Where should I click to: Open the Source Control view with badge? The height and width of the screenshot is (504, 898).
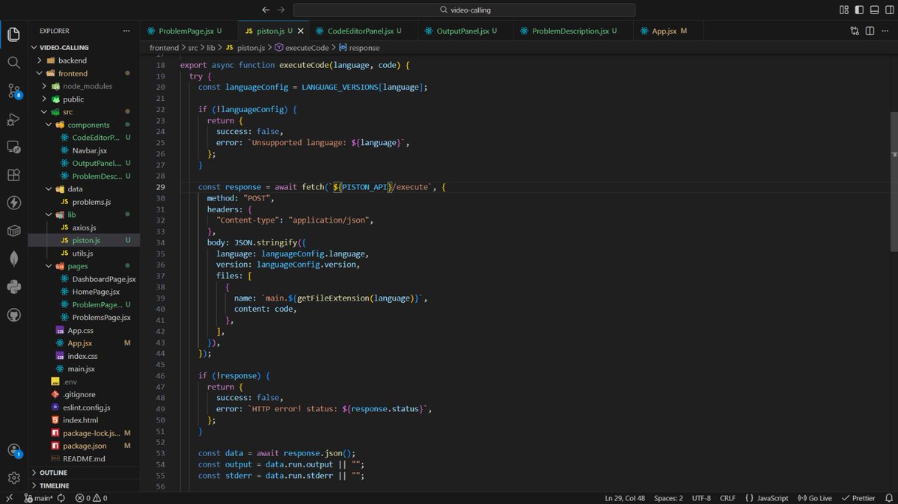[x=13, y=91]
